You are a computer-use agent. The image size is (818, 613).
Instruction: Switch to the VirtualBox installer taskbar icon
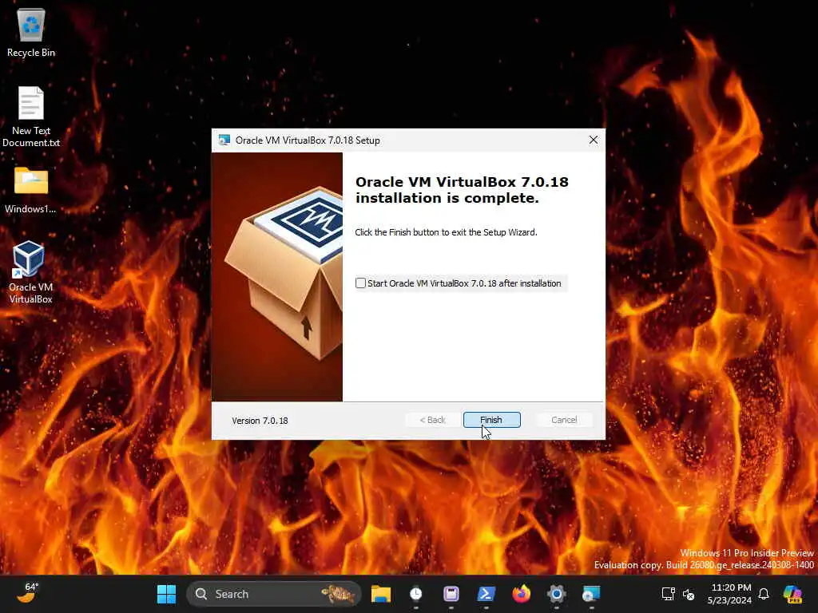tap(592, 594)
